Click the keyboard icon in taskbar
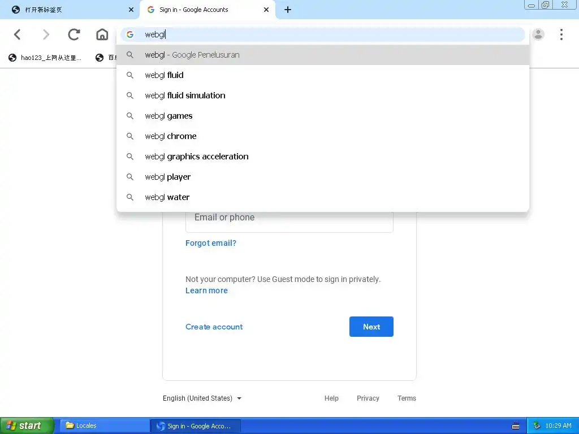The height and width of the screenshot is (434, 579). click(x=516, y=426)
